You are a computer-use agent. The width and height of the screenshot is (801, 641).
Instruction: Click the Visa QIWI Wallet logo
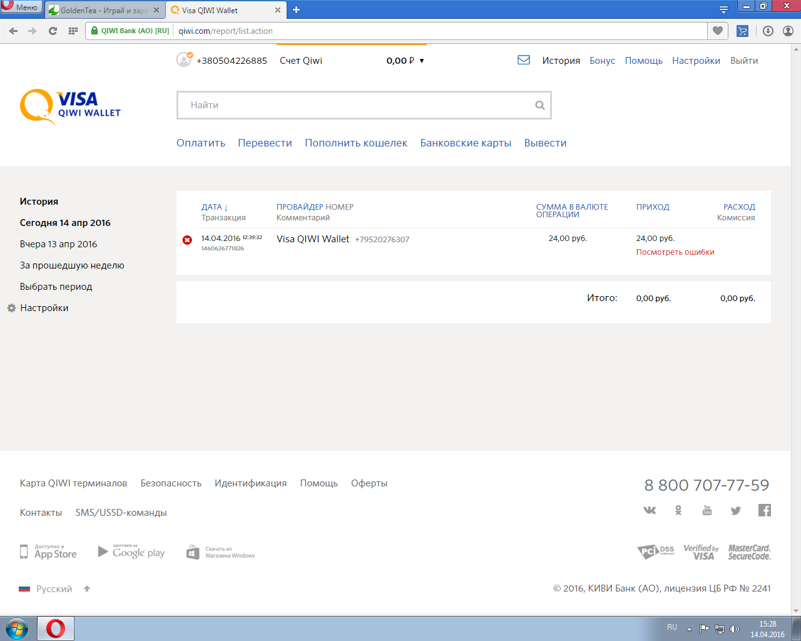point(70,106)
